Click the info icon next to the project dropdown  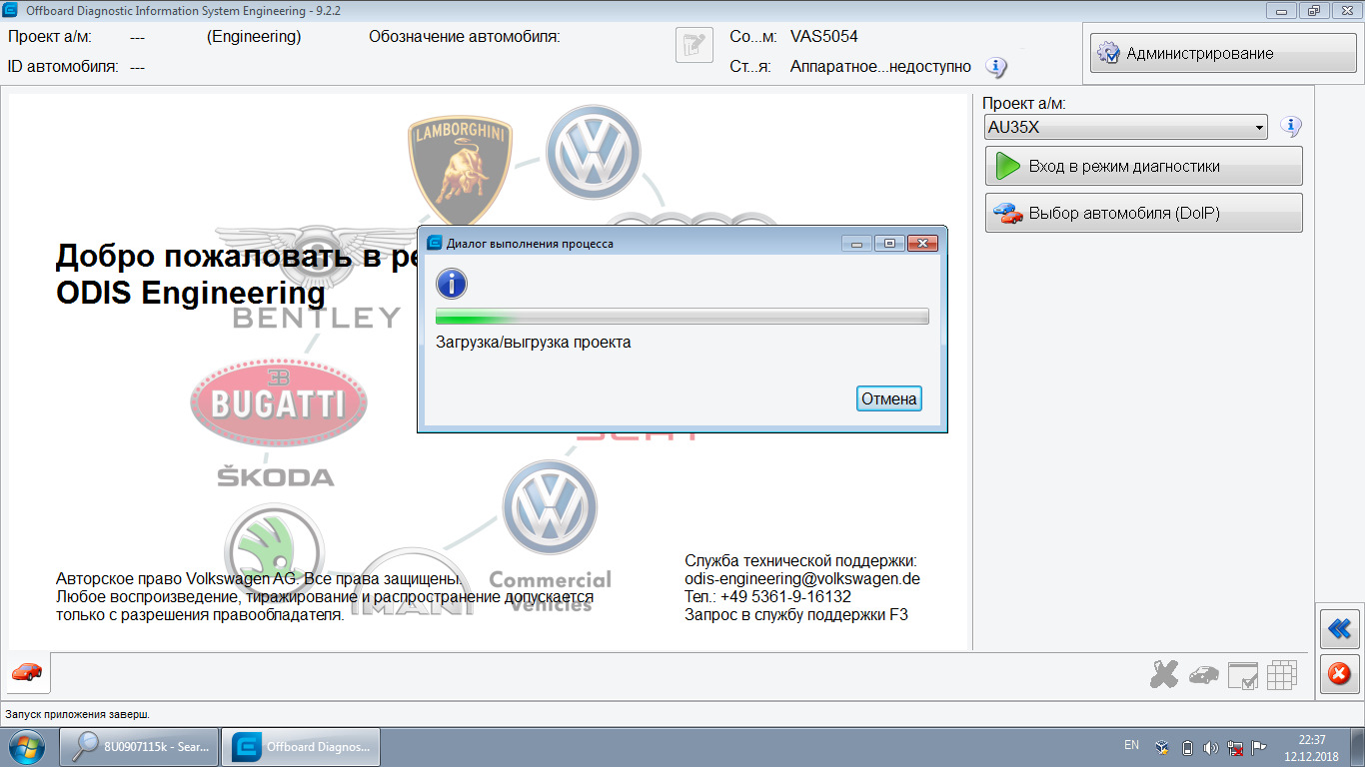click(x=1291, y=127)
